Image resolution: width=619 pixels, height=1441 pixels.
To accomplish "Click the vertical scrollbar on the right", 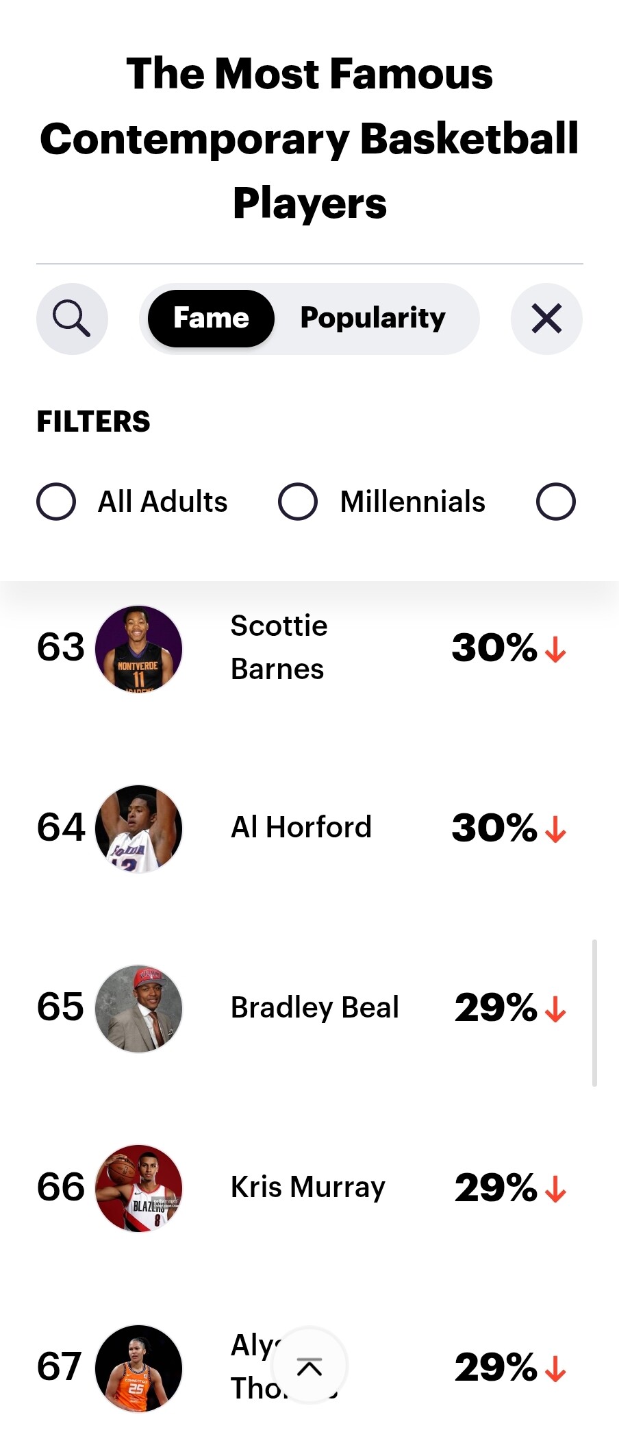I will pos(594,1013).
